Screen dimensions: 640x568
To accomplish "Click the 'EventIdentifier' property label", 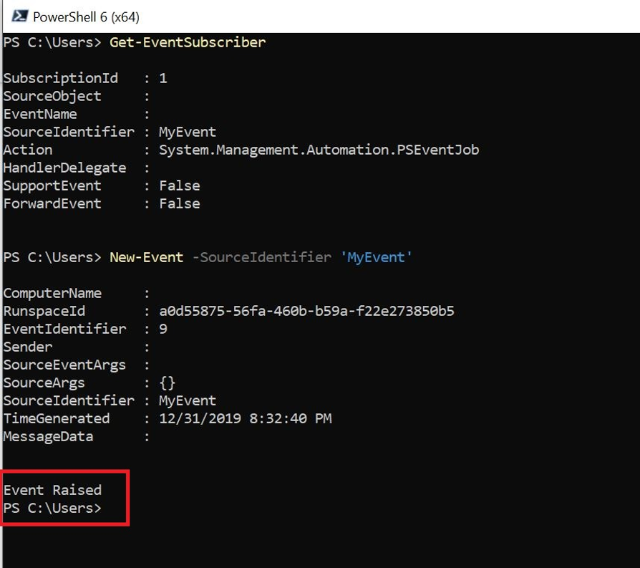I will click(64, 329).
